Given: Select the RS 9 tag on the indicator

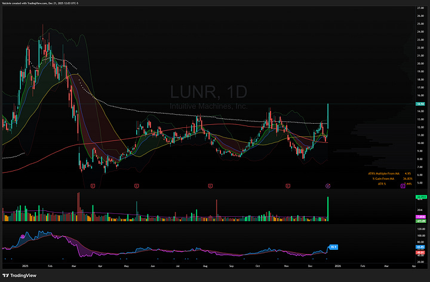Looking at the screenshot, I should (x=334, y=247).
